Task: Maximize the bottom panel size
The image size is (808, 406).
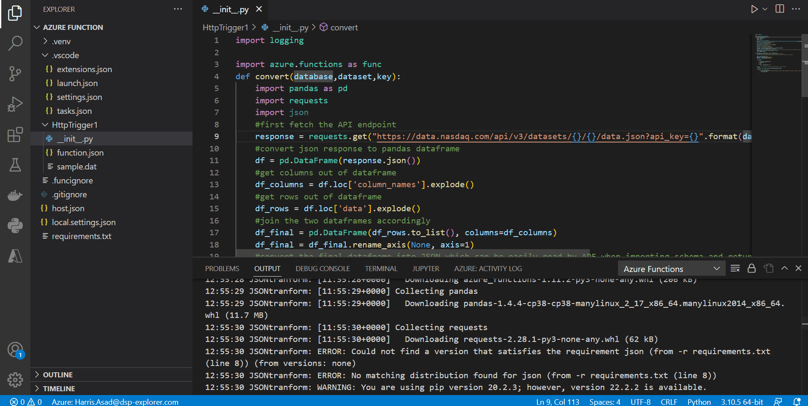Action: tap(784, 268)
